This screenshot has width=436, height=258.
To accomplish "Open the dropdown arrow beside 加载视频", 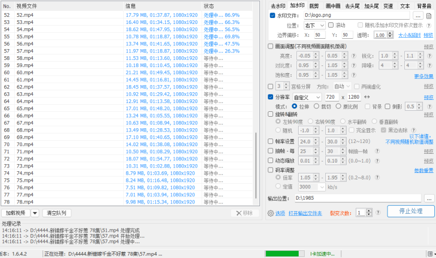I will click(35, 213).
